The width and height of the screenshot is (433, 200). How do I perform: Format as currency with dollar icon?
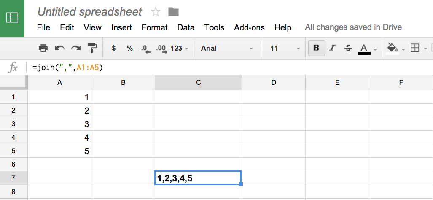(113, 49)
